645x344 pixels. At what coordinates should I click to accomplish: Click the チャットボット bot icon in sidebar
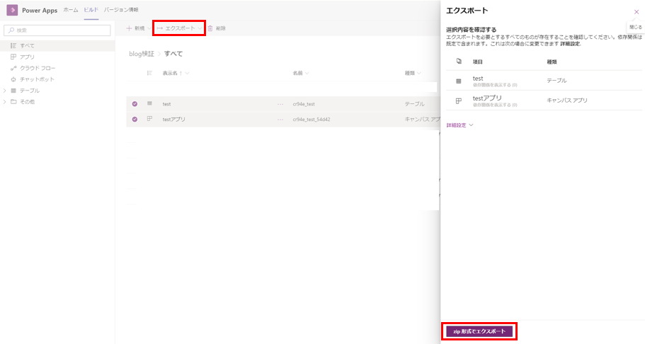click(x=13, y=79)
